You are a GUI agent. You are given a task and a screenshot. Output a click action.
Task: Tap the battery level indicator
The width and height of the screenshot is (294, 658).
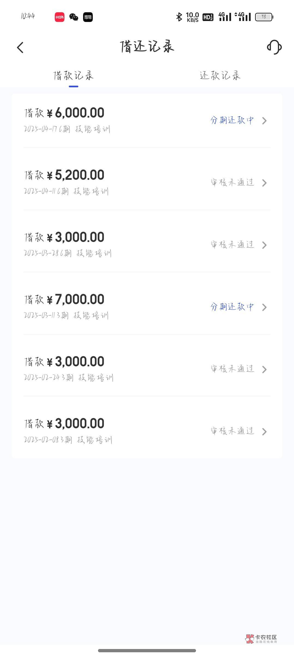click(264, 17)
